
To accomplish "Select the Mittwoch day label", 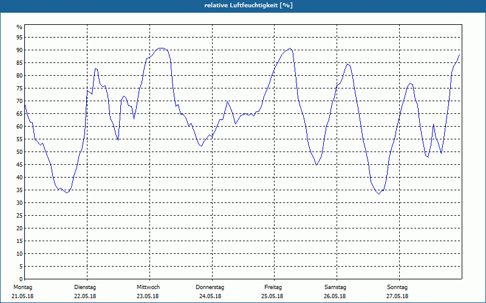I will coord(148,287).
